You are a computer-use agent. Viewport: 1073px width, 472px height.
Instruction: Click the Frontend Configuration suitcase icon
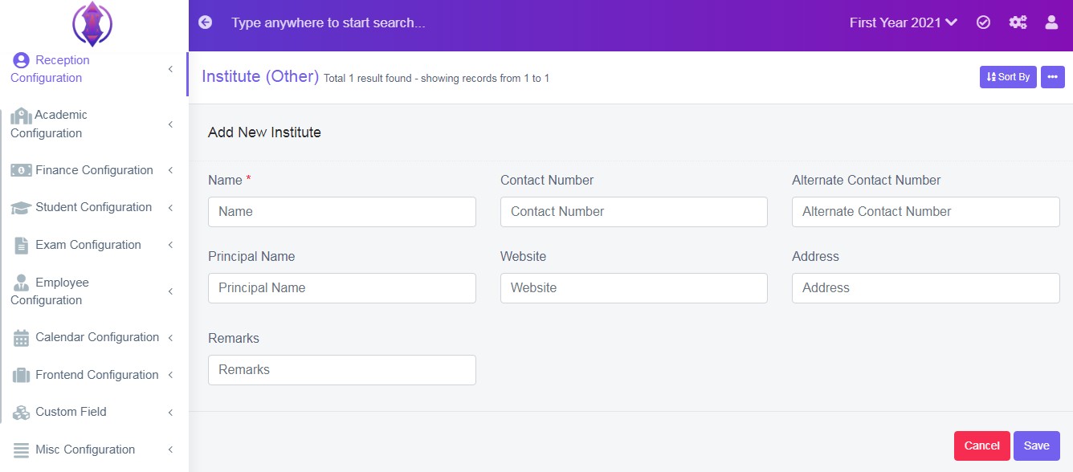[x=21, y=375]
